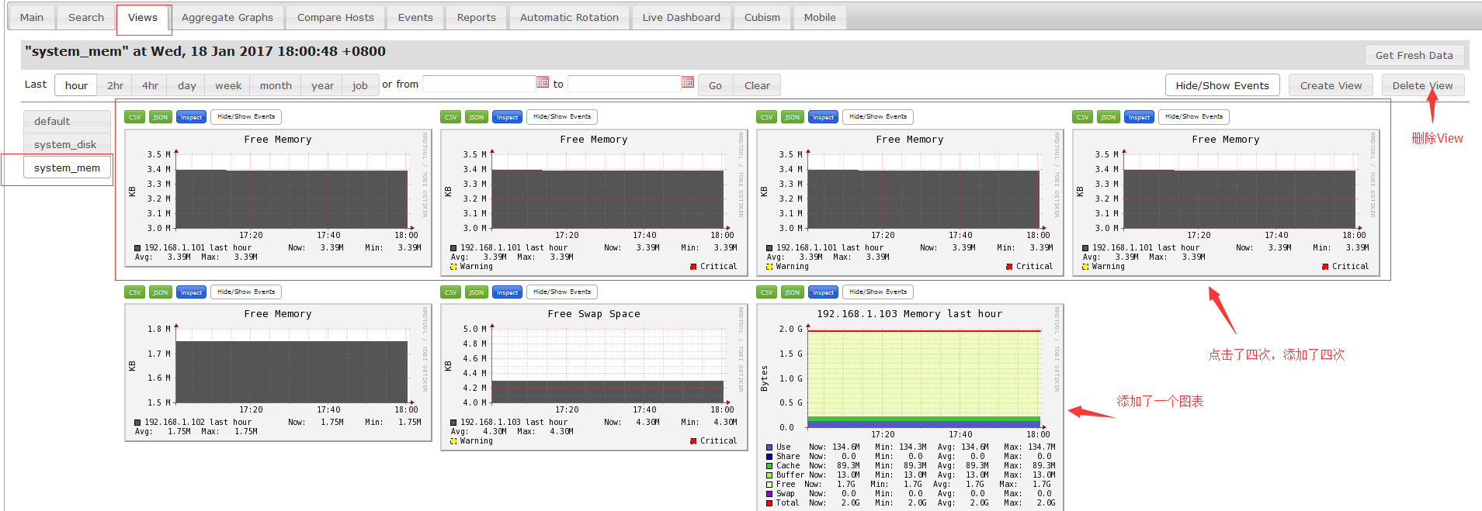The width and height of the screenshot is (1482, 511).
Task: Toggle the top-right Hide/Show Events button
Action: tap(1222, 85)
